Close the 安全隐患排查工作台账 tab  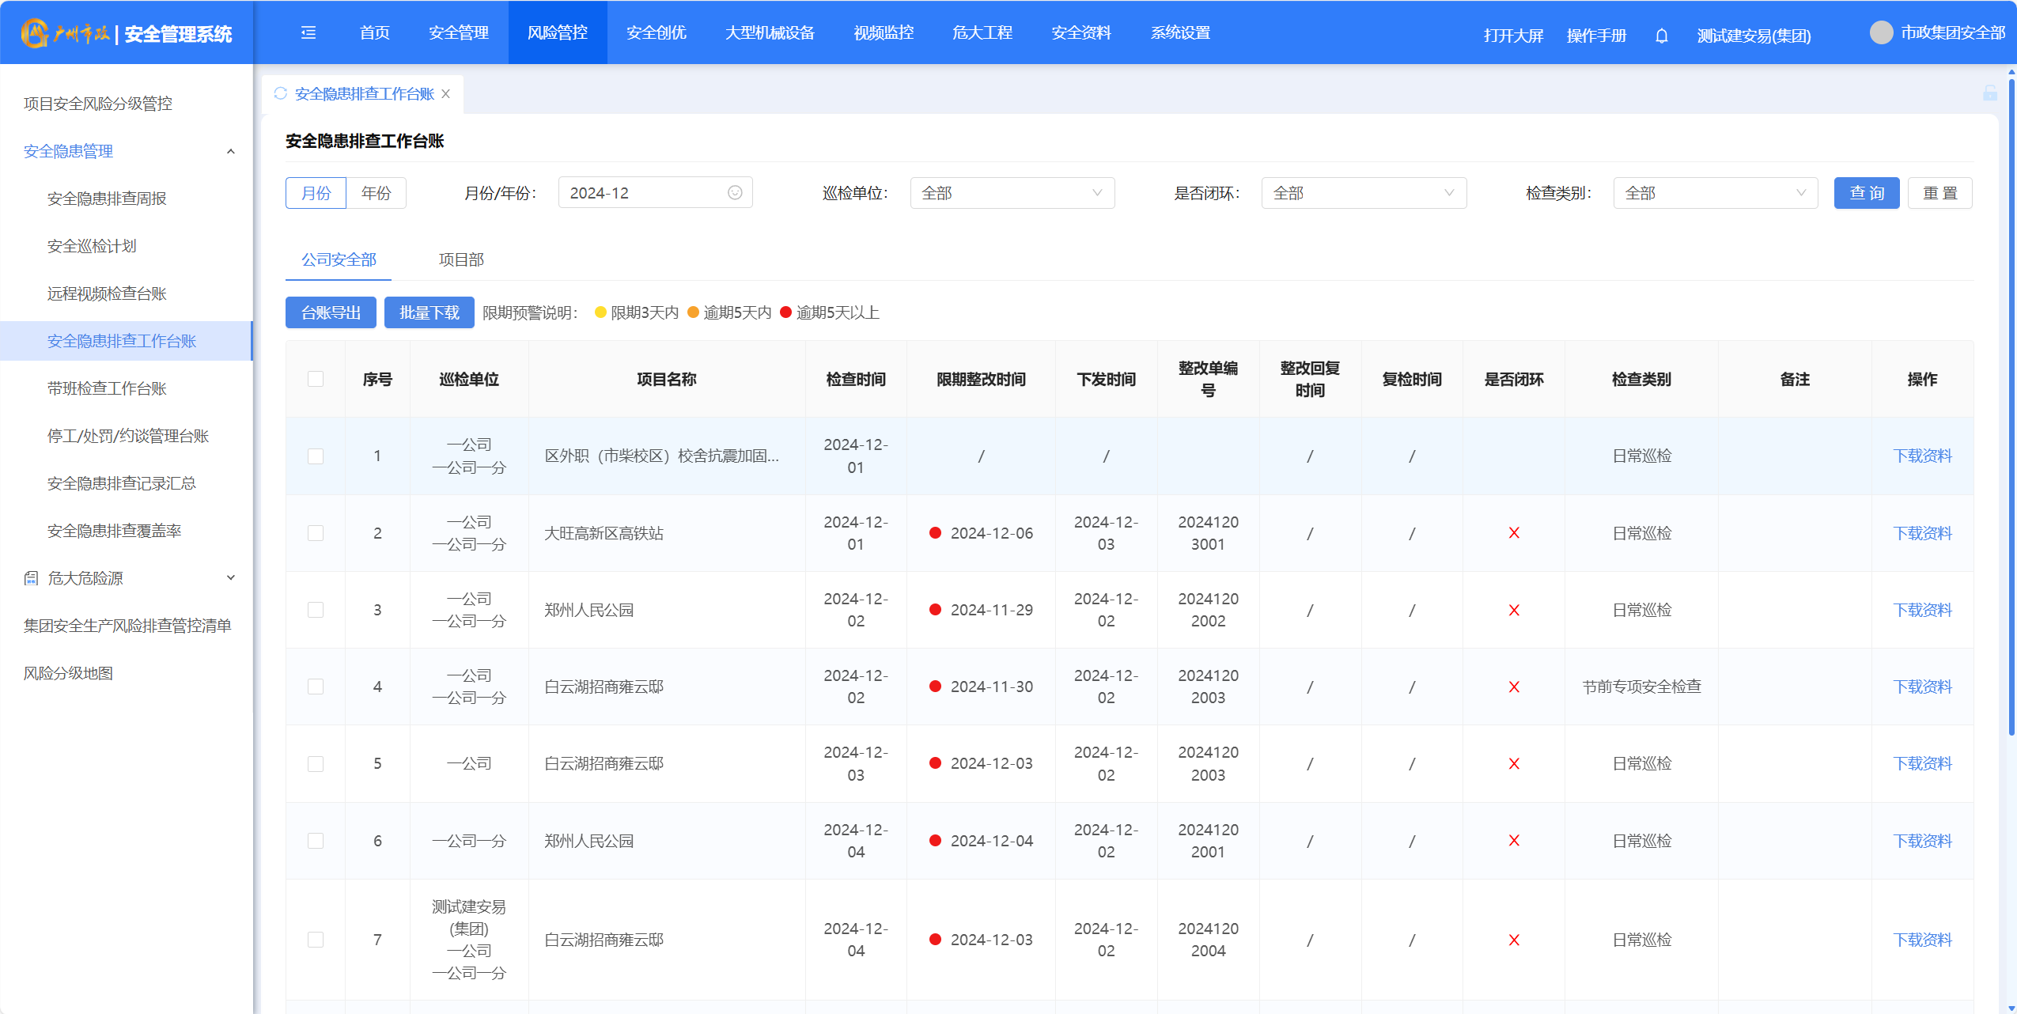click(446, 93)
